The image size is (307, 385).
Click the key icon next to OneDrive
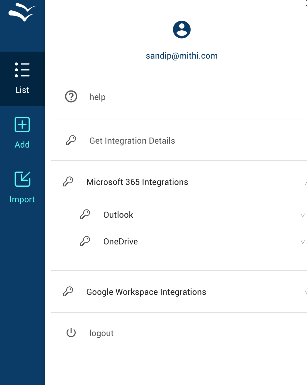(x=85, y=241)
